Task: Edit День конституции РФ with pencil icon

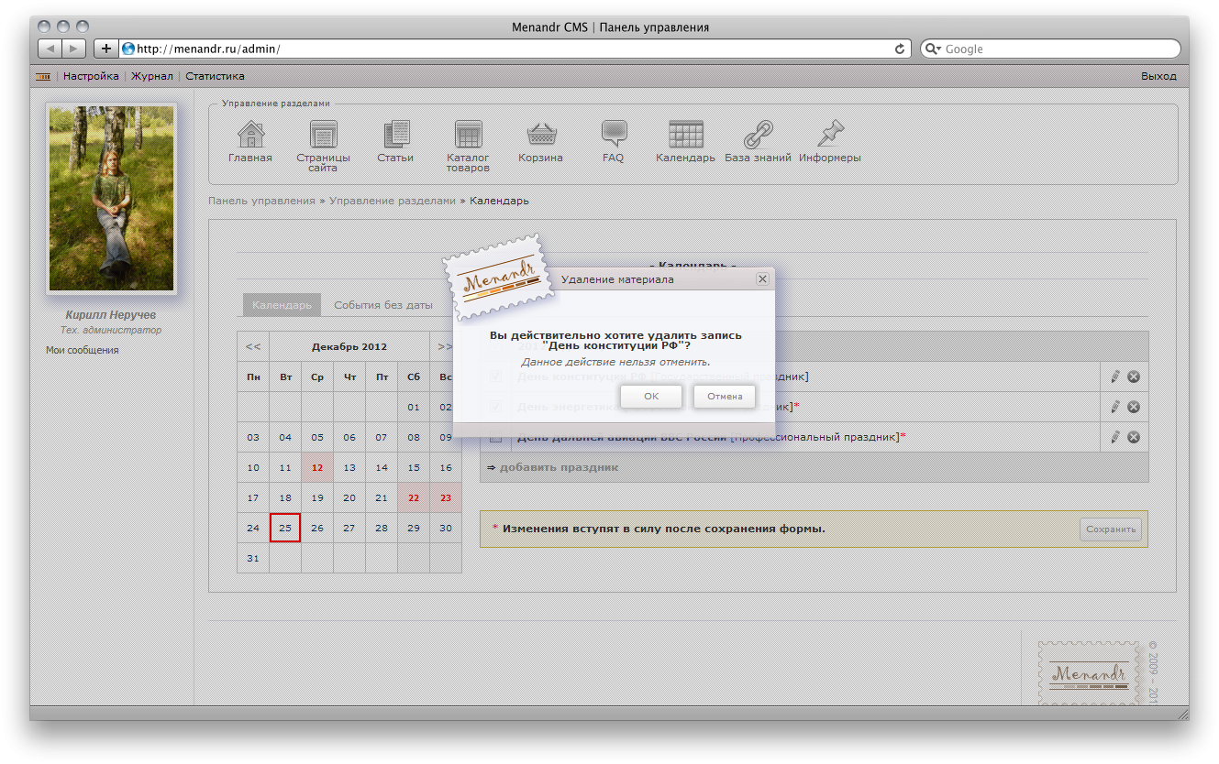Action: pos(1115,377)
